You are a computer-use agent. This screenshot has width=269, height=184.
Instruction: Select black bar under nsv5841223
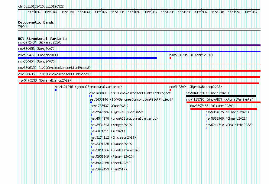(x=221, y=96)
